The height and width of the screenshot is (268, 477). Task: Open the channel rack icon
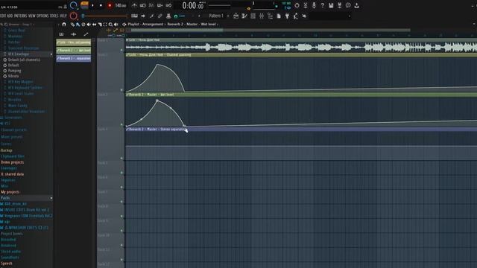253,16
